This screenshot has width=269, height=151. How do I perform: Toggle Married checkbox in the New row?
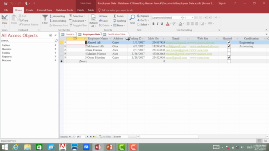point(229,61)
